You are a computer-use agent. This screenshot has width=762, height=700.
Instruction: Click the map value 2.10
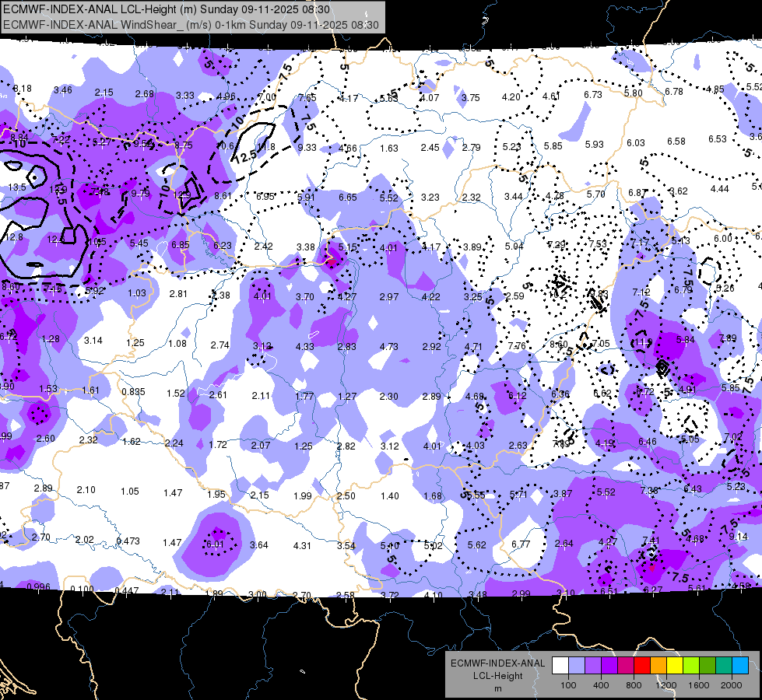86,490
